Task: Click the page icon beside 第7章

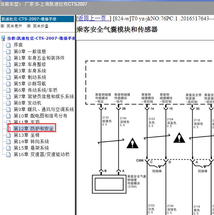Action: [8, 97]
